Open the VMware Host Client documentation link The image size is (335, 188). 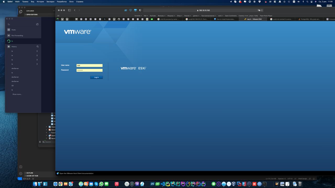(x=76, y=173)
